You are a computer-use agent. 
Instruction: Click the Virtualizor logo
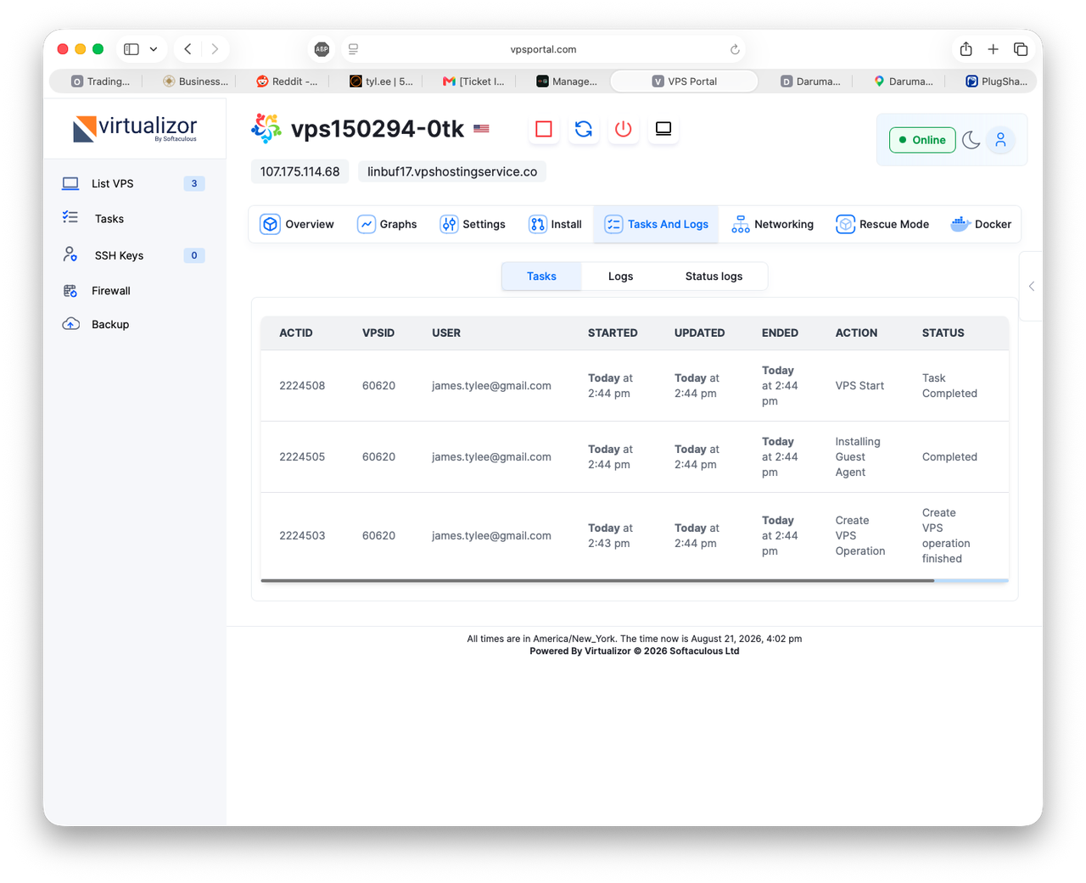135,128
